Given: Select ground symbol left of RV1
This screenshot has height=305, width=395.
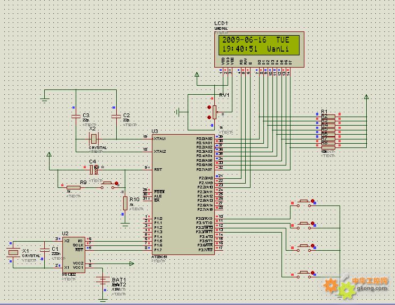Looking at the screenshot, I should (x=177, y=112).
